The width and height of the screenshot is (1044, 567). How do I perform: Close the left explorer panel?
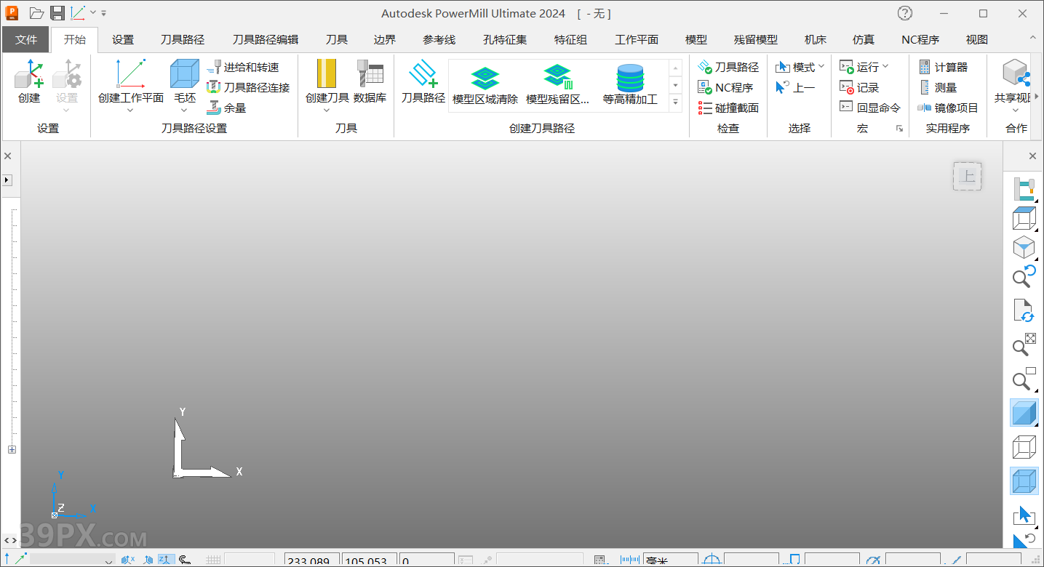8,156
